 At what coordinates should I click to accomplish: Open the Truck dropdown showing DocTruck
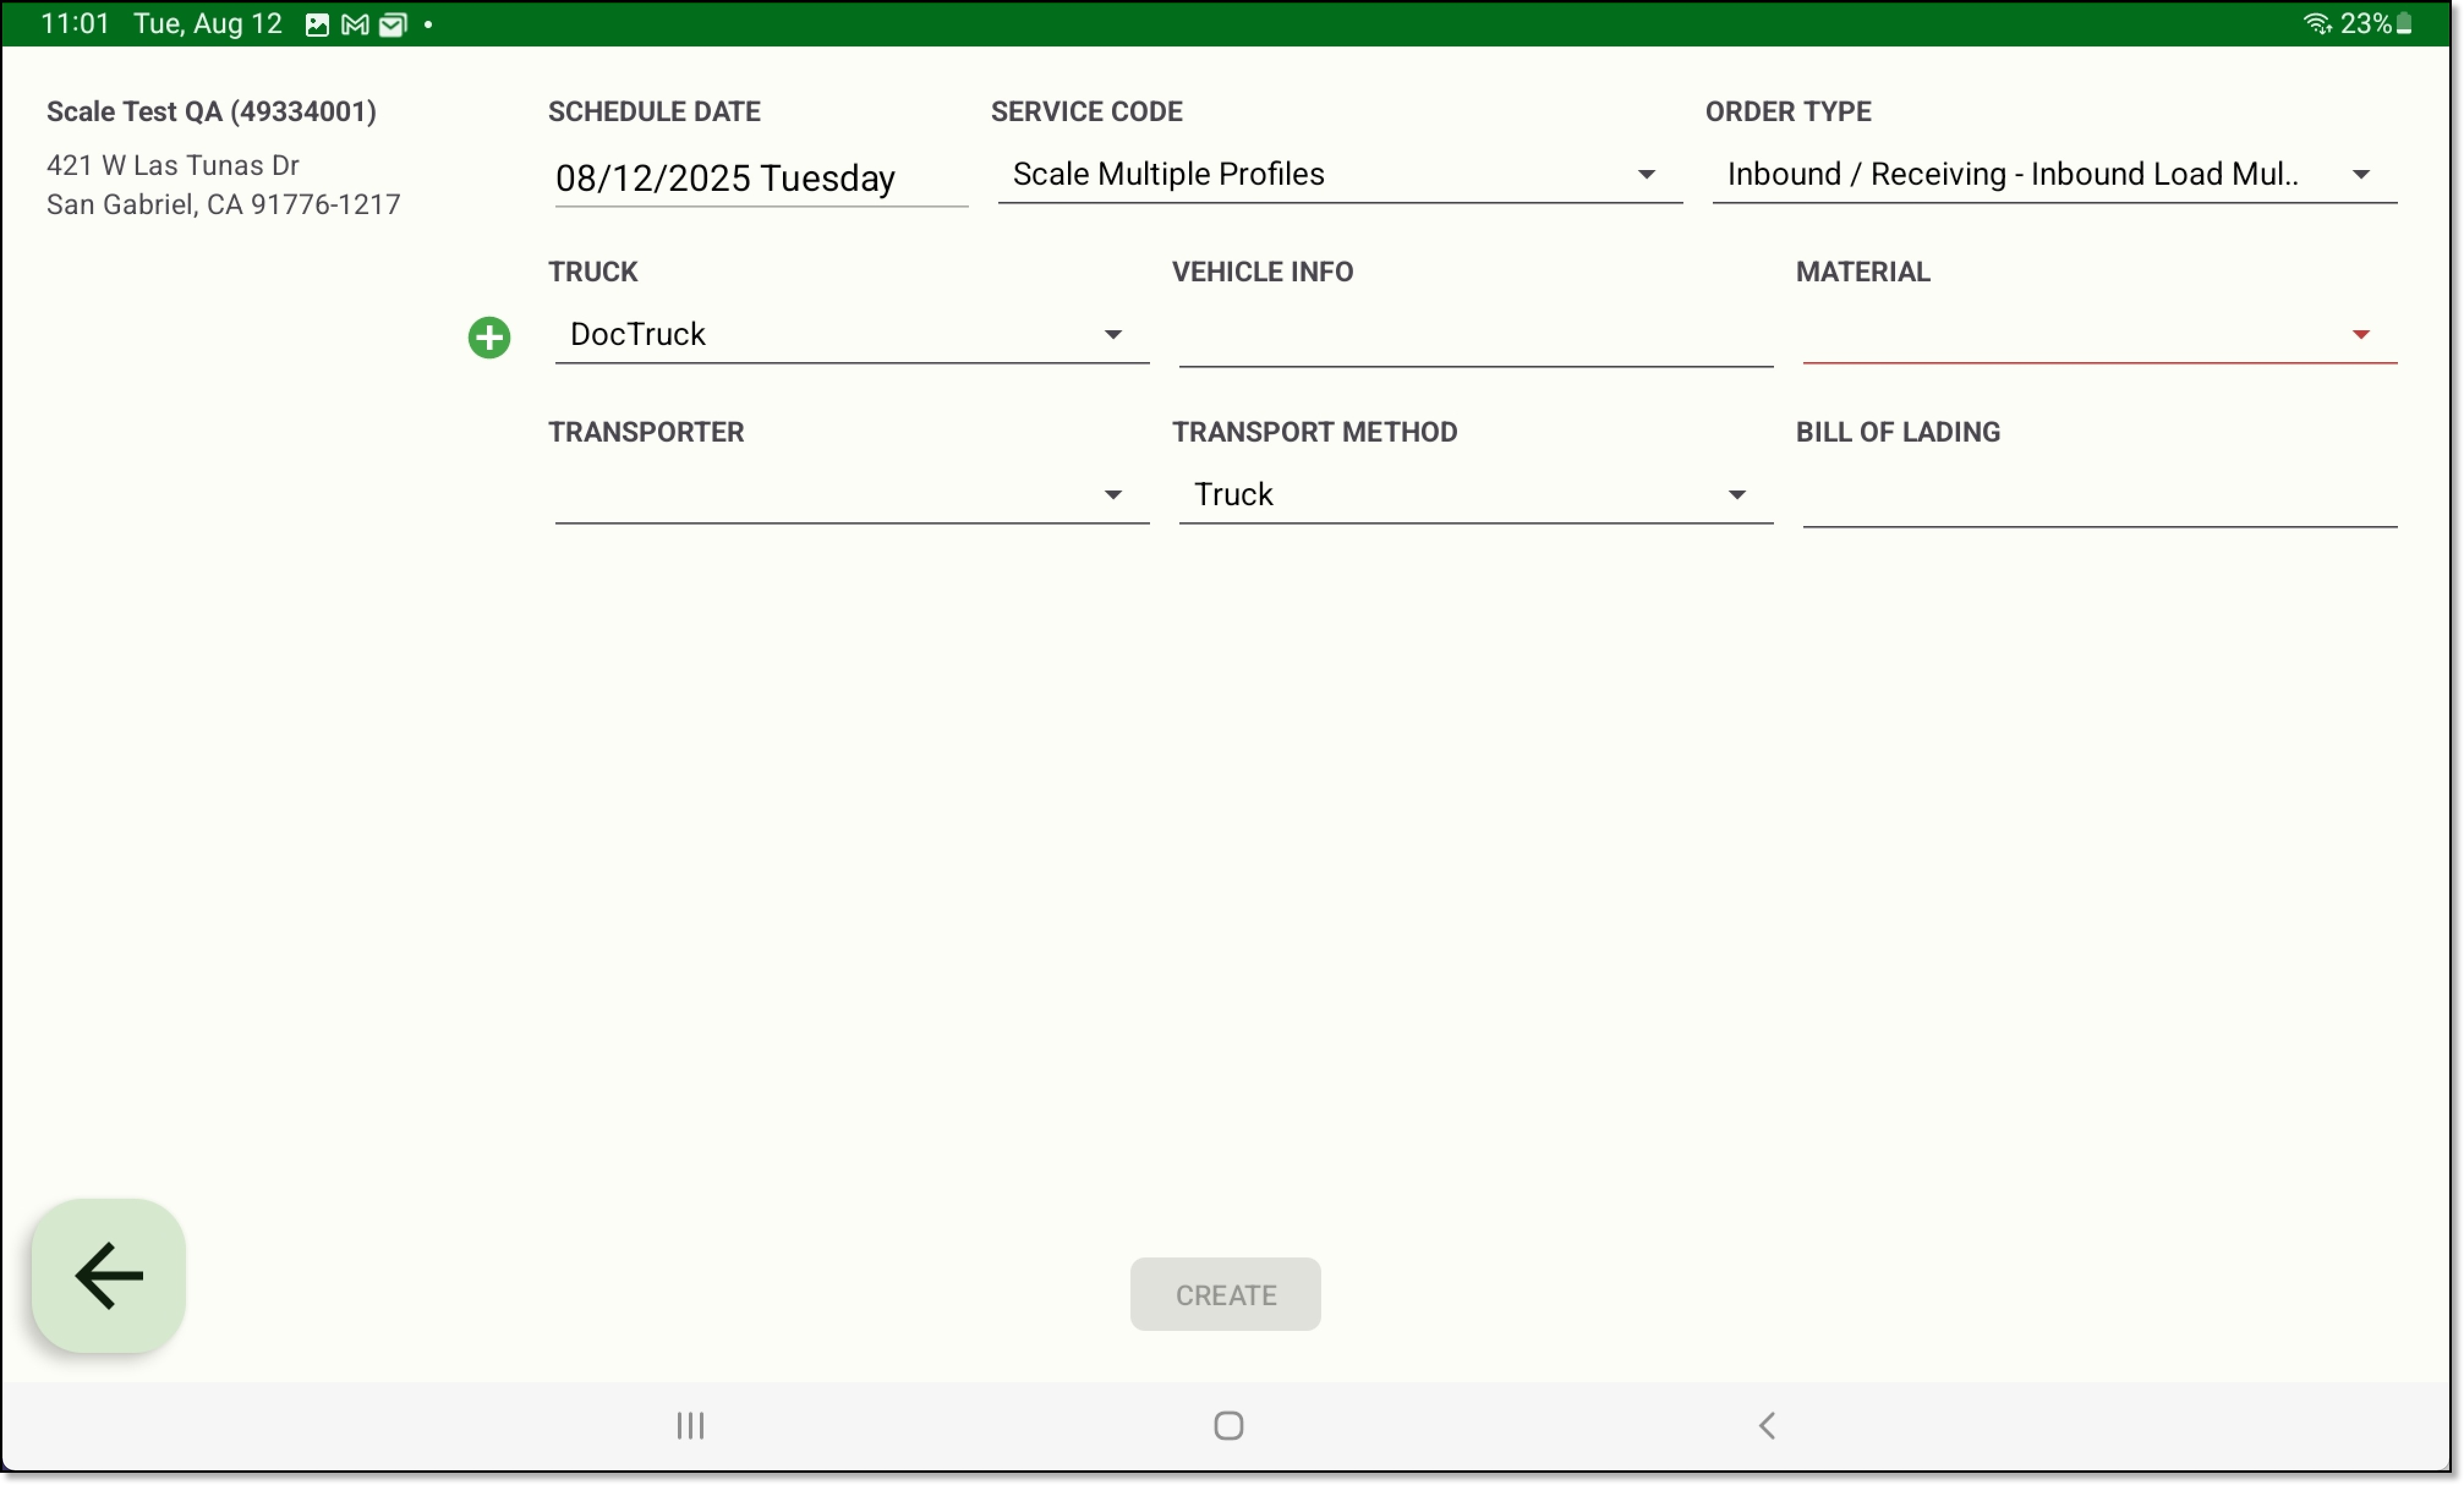[851, 335]
